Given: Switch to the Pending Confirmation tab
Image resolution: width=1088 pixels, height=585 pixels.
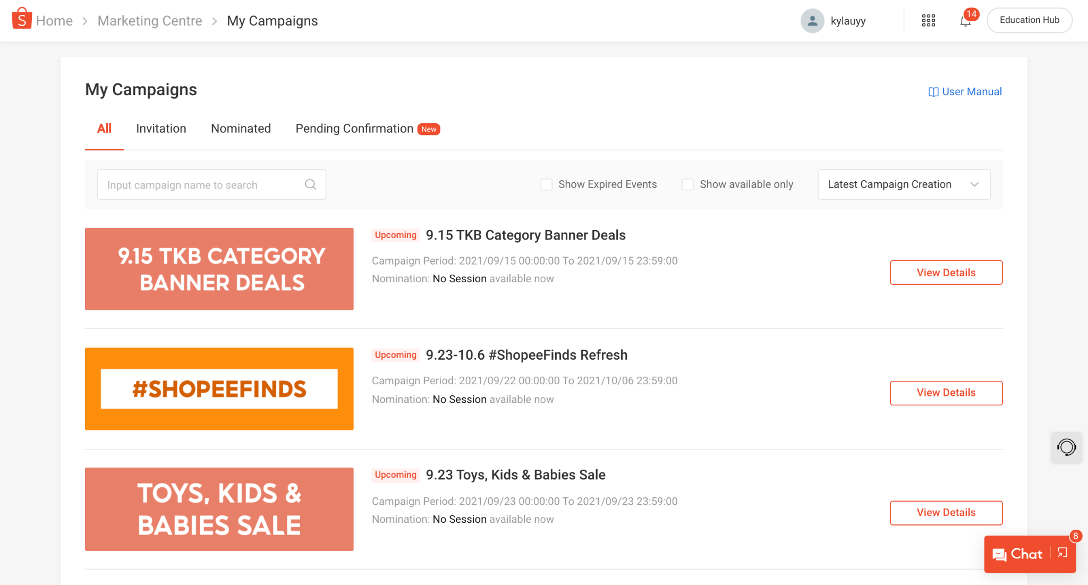Looking at the screenshot, I should 354,129.
